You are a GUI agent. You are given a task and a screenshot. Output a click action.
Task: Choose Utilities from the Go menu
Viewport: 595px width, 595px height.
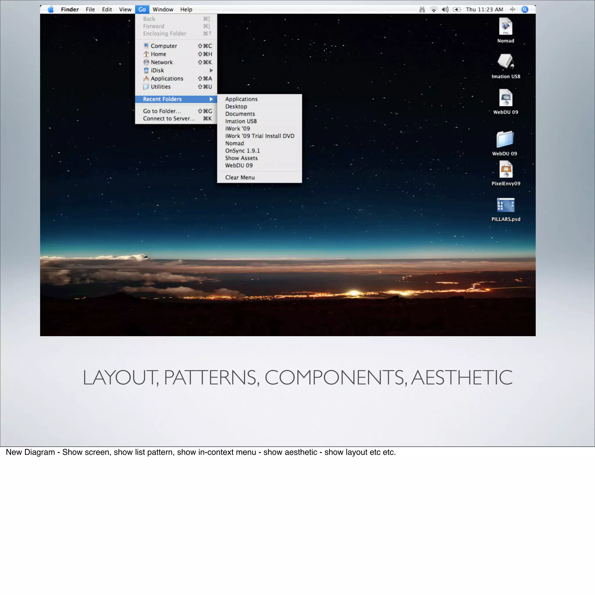tap(160, 87)
